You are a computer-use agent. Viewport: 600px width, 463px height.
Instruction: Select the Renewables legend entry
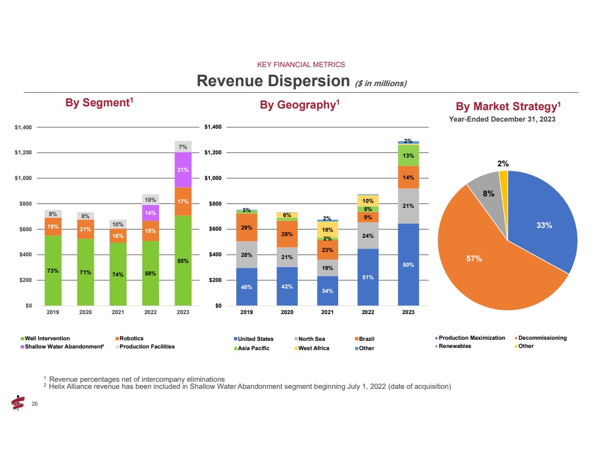tap(455, 346)
